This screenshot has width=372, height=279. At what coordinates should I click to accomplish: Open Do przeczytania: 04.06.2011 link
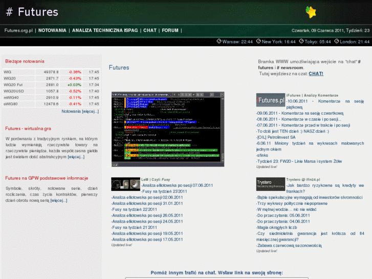[x=283, y=222]
